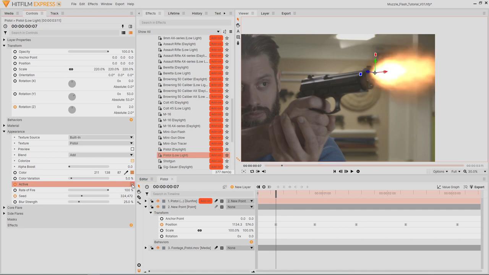Switch to the Media tab
The image size is (489, 275).
pyautogui.click(x=9, y=13)
